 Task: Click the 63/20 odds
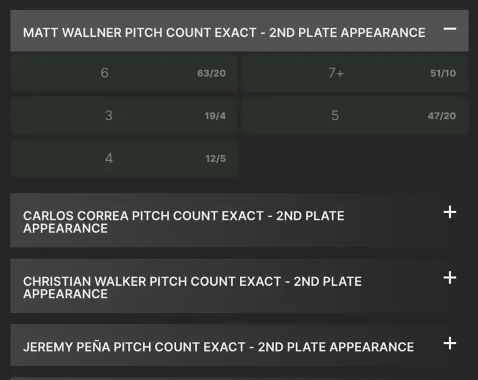click(x=211, y=73)
